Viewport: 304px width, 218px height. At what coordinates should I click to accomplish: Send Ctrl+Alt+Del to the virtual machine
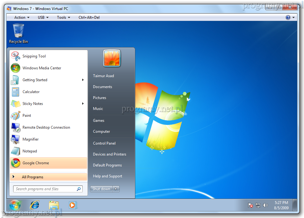pos(89,17)
